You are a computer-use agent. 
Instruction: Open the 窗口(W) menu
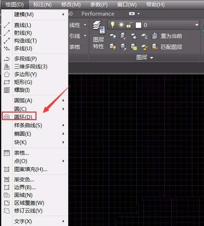click(127, 5)
